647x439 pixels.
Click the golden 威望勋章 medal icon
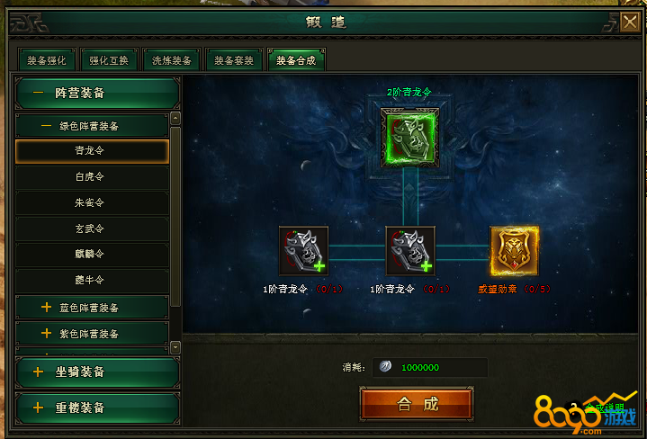click(514, 251)
